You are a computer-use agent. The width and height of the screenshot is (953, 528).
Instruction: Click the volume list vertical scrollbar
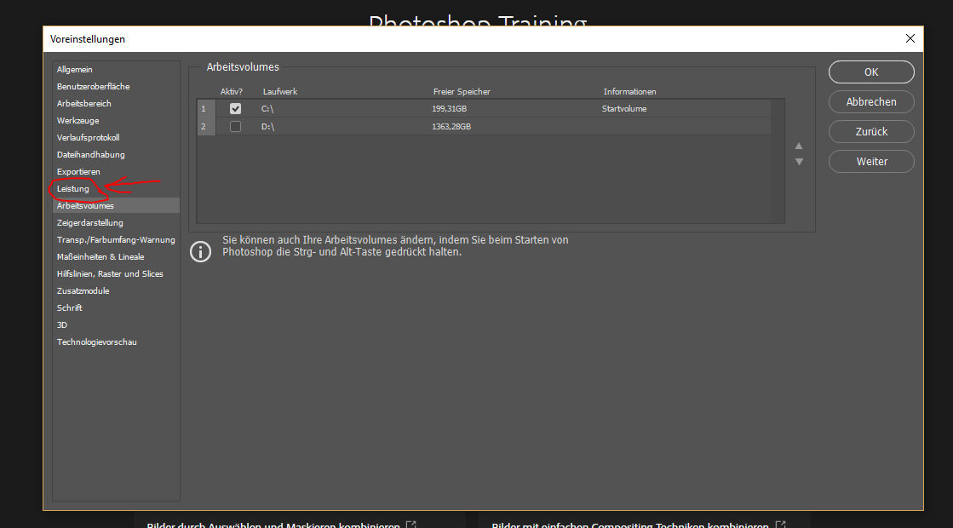point(778,161)
